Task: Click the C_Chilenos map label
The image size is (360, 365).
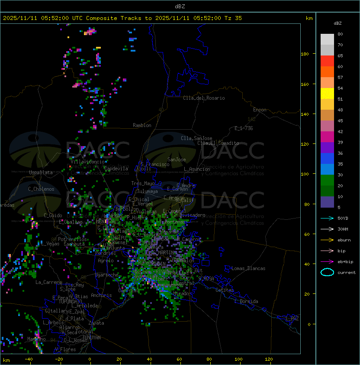Action: tap(41, 189)
